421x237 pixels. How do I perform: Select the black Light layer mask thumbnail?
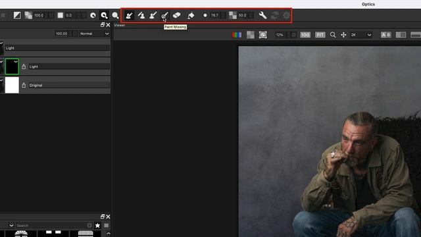tap(12, 66)
